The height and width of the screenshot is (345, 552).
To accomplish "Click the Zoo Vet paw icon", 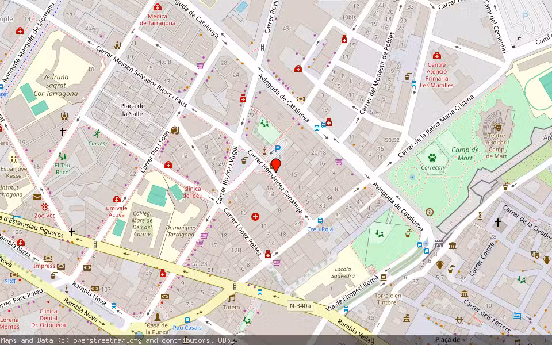I will 45,206.
